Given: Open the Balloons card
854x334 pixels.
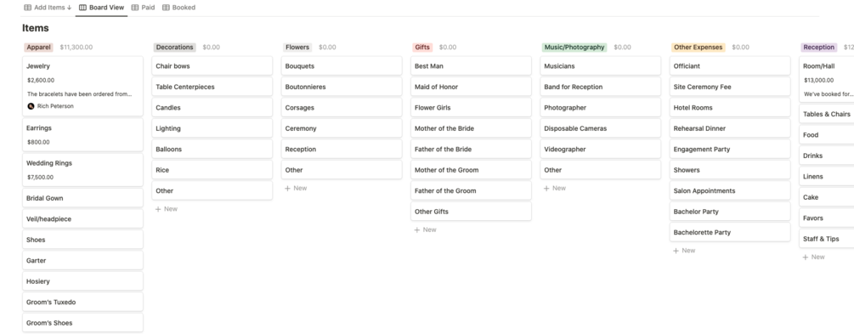Looking at the screenshot, I should coord(212,150).
